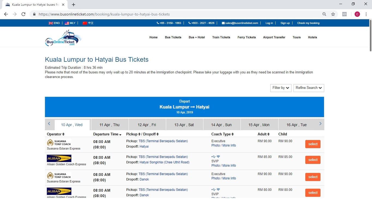
Task: Select the Malaysian flag MLY language
Action: tap(70, 23)
